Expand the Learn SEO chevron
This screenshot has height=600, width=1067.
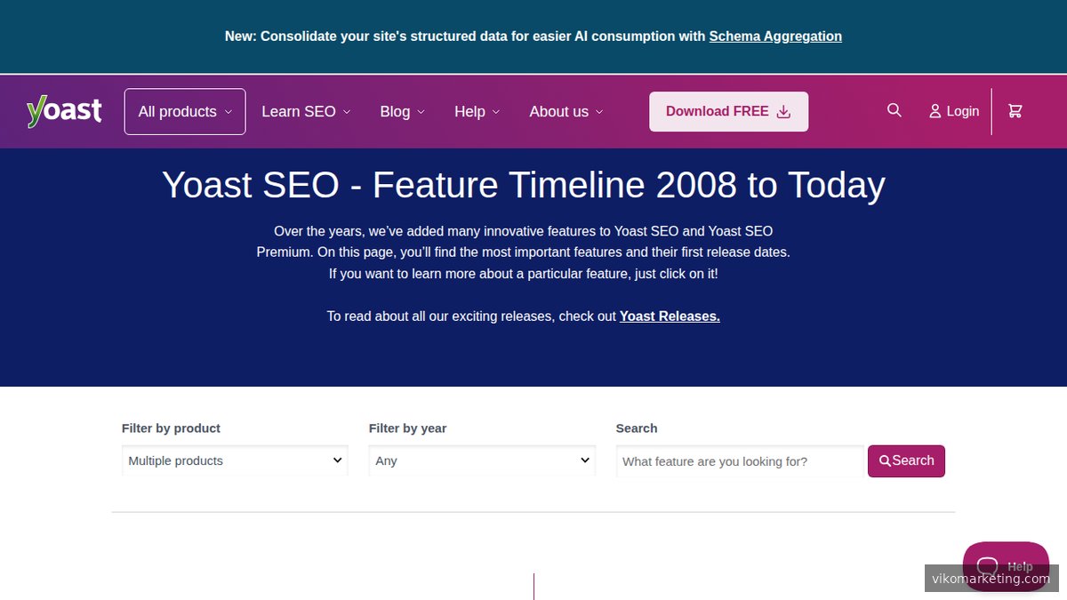[x=347, y=112]
